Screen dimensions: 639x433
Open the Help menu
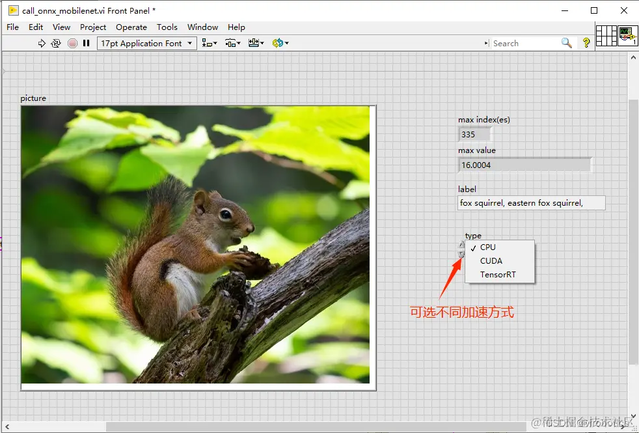(236, 27)
